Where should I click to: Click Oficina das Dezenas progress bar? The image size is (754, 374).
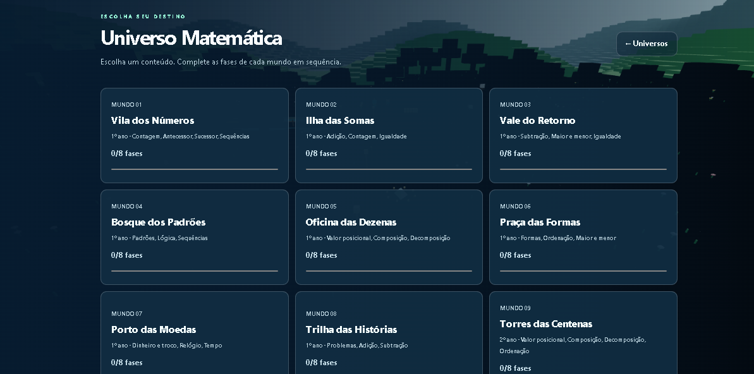389,271
